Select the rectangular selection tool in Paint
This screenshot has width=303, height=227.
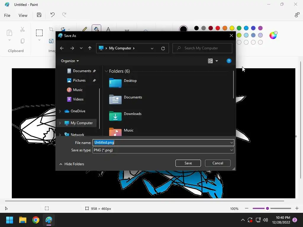click(x=39, y=33)
